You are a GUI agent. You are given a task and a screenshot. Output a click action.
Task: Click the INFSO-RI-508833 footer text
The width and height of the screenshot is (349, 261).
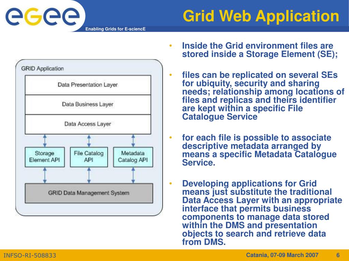[x=30, y=256]
